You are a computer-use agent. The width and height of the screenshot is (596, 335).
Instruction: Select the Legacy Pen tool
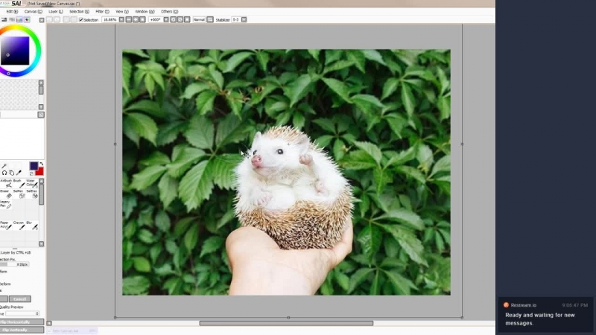coord(6,204)
